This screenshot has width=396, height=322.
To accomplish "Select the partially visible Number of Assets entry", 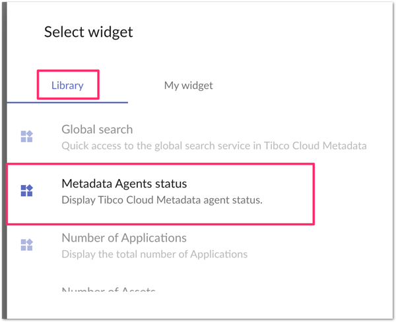I will pos(108,290).
